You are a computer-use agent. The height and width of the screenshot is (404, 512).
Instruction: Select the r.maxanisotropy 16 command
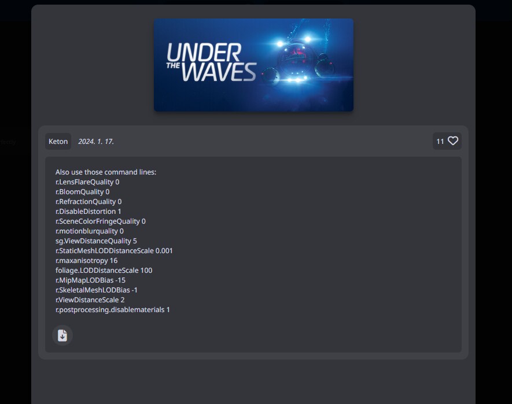pos(86,260)
